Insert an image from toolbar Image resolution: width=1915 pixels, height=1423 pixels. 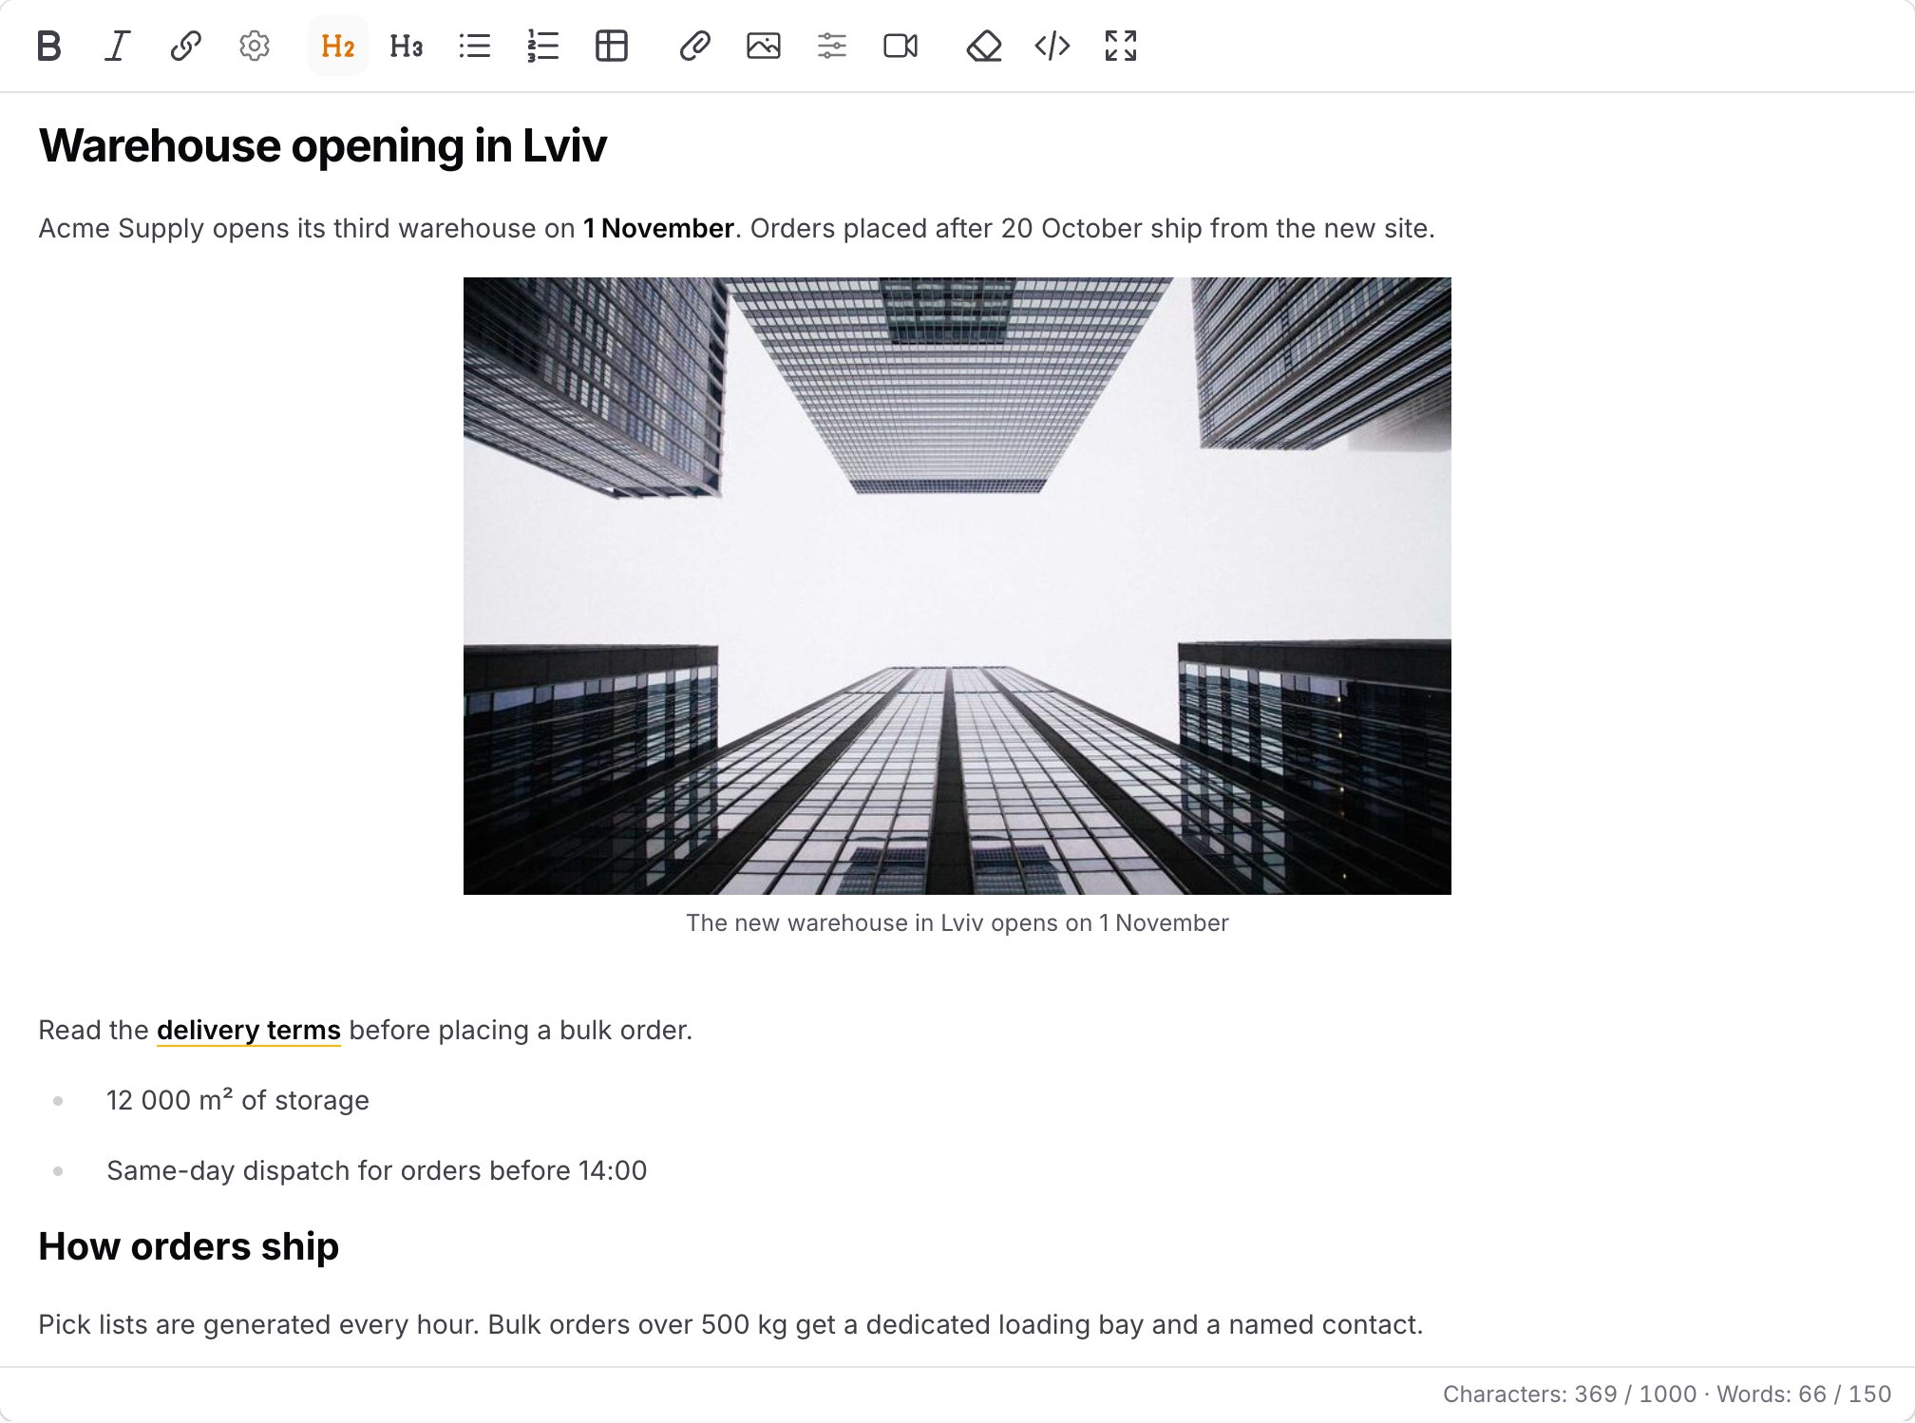pos(764,46)
